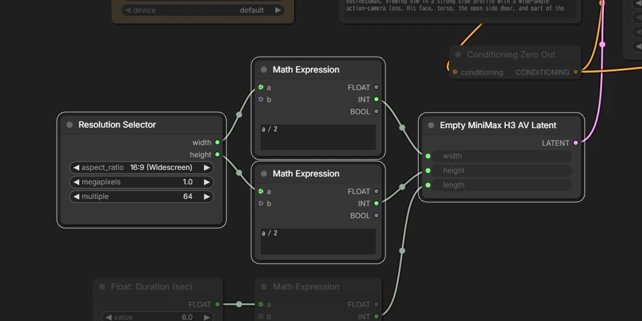Toggle collapse dot on Float: Duration (sec) node
This screenshot has height=321, width=642.
click(102, 287)
